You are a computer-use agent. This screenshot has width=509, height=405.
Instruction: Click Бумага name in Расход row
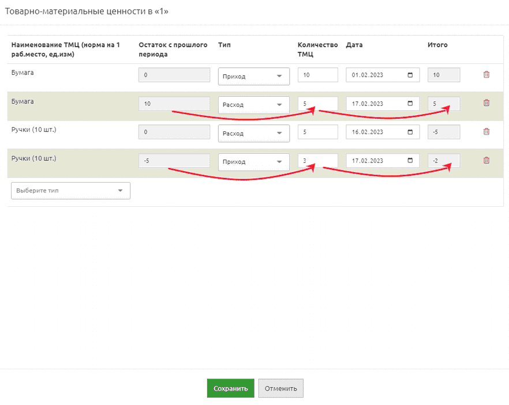point(23,101)
